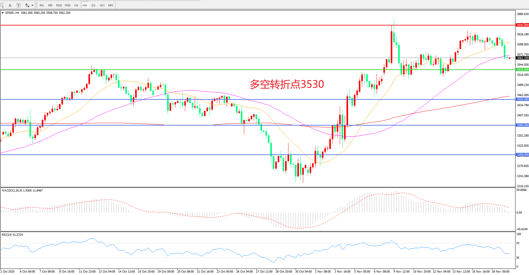This screenshot has width=529, height=275.
Task: Click the red 3650.000 price label
Action: pos(522,25)
